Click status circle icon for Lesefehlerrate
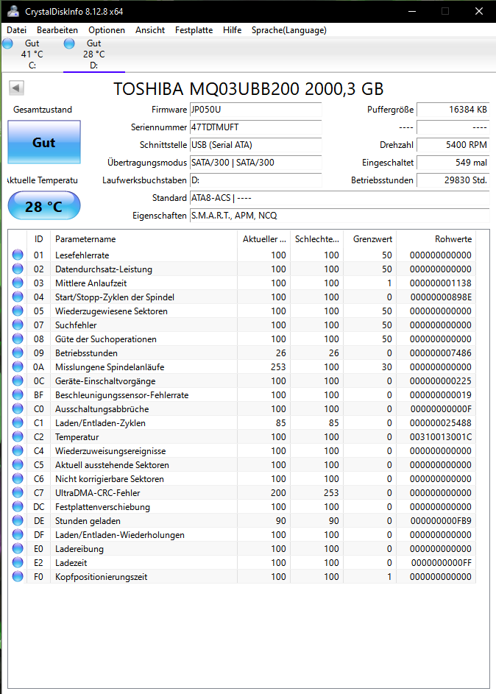Screen dimensions: 496x694 [x=18, y=255]
